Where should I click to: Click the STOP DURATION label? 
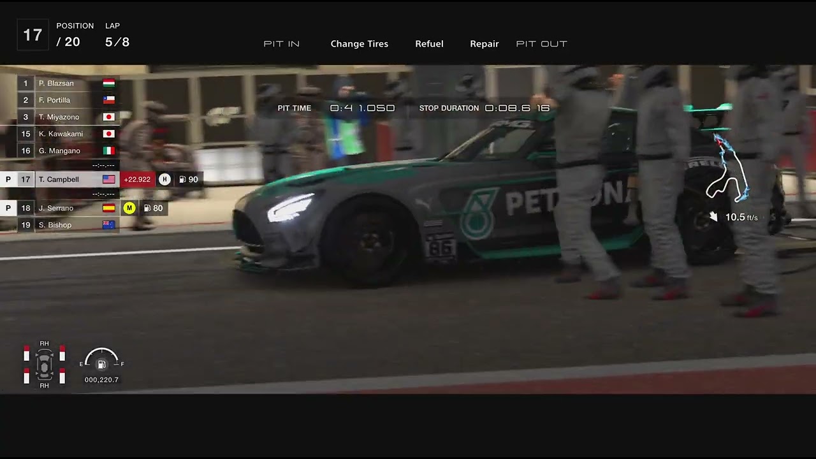coord(449,108)
